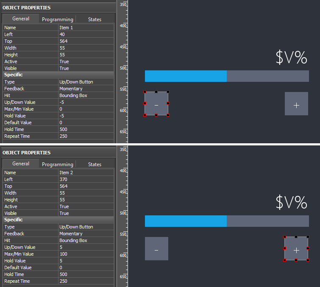Viewport: 320px width, 287px height.
Task: Select States tab in Item 1 properties
Action: (95, 19)
